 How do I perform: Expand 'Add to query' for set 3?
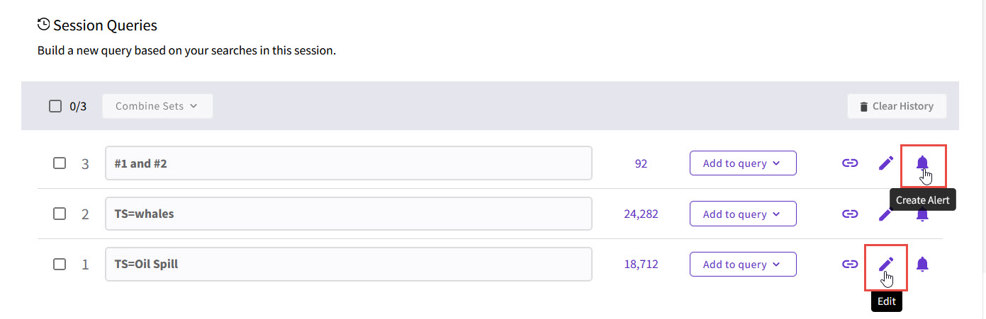point(742,163)
